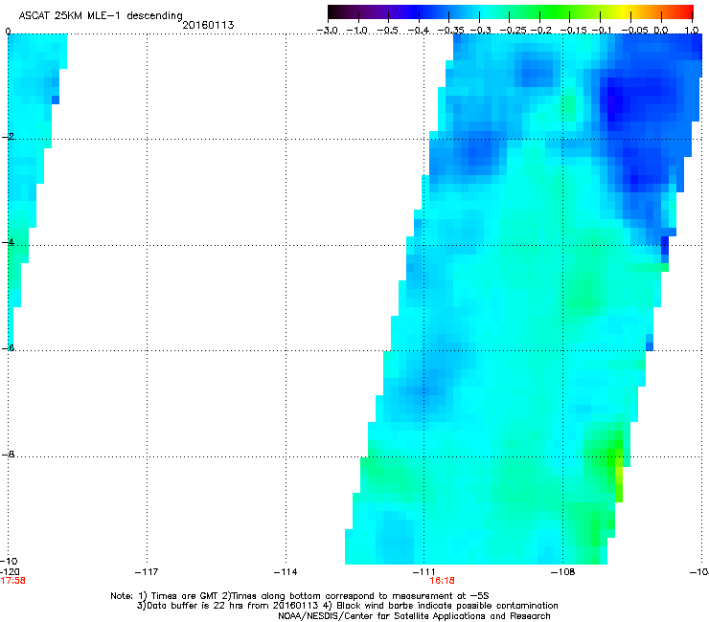709x622 pixels.
Task: Click the longitude label -120
Action: 10,572
